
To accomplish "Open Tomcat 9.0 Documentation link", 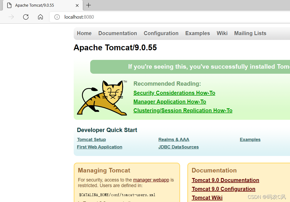I will coord(225,180).
